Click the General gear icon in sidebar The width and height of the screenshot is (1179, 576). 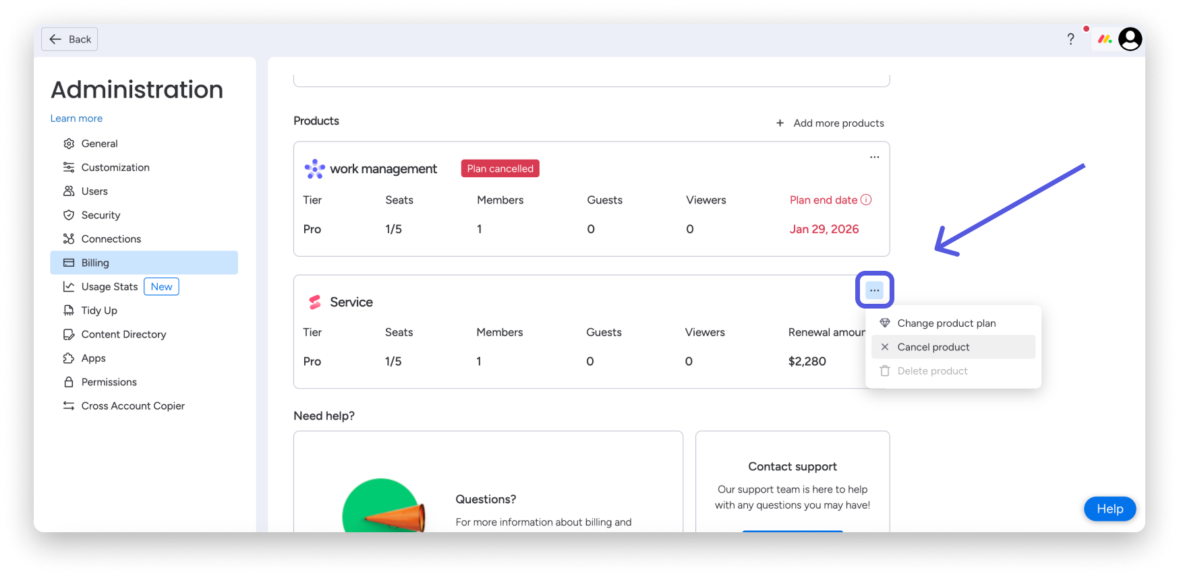[x=69, y=143]
